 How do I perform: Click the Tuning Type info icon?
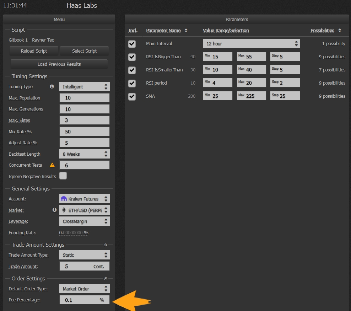coord(52,86)
